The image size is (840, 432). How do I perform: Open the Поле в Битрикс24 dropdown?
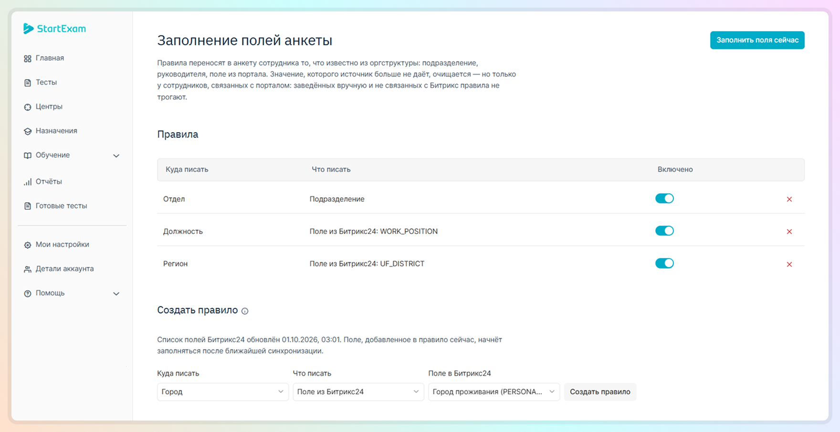point(494,392)
